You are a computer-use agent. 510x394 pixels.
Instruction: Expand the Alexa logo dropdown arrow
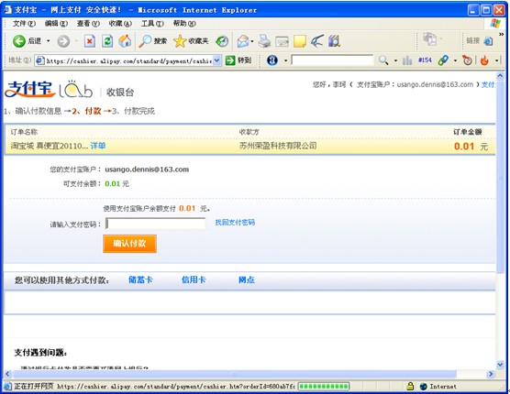tap(285, 60)
